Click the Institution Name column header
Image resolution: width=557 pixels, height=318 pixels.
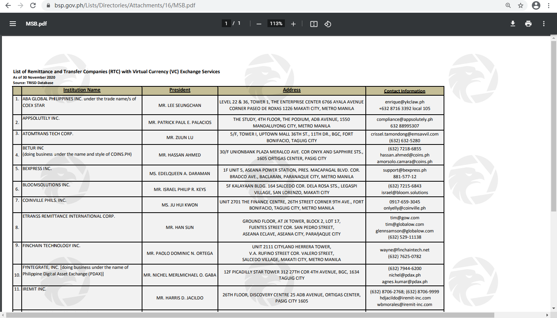[x=82, y=90]
